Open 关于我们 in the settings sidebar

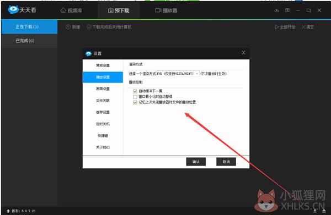103,147
